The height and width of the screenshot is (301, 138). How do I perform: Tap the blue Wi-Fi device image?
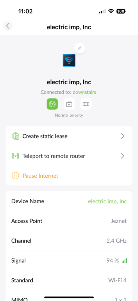(69, 60)
